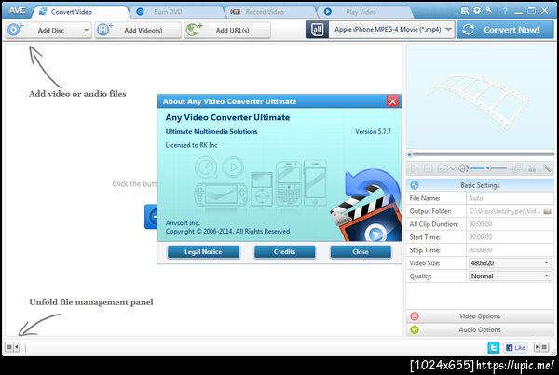Click the scissors trim icon
Viewport: 559px width, 375px height.
point(532,168)
